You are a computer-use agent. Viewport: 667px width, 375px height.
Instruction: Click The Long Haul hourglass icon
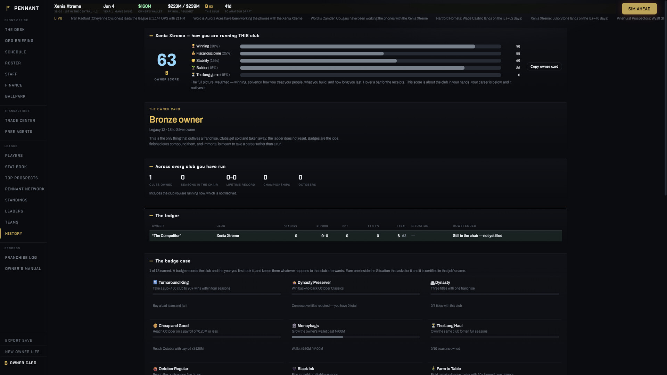click(x=433, y=326)
